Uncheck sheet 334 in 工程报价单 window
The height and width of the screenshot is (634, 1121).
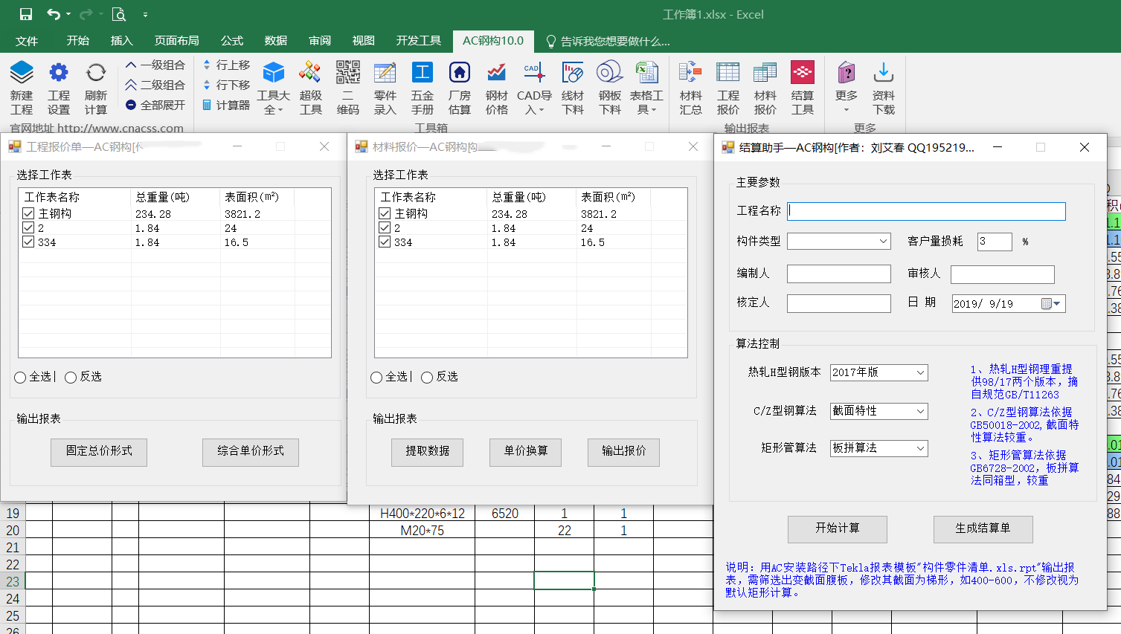(x=28, y=242)
